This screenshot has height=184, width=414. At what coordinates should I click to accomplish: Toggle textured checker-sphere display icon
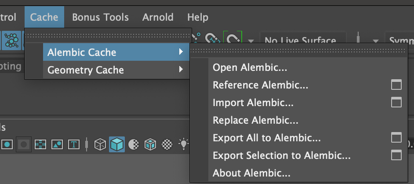[167, 145]
